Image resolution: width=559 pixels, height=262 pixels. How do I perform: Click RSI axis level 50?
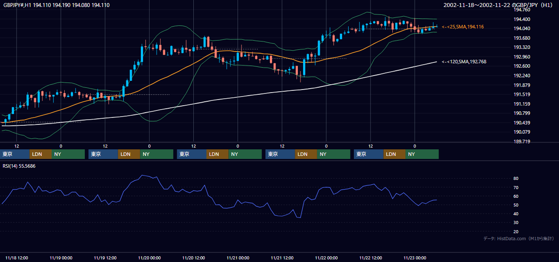point(516,205)
